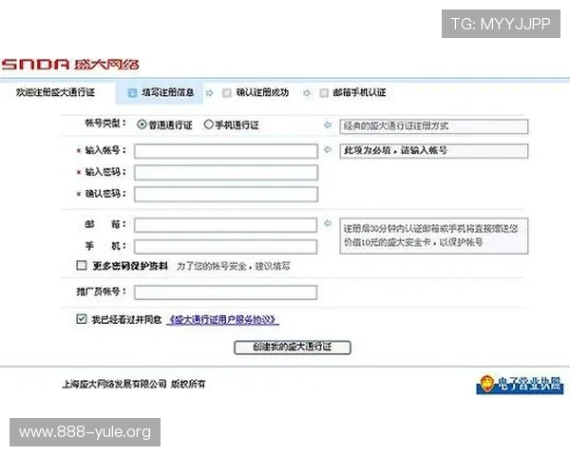Image resolution: width=570 pixels, height=456 pixels.
Task: Click the 上海盛大网络发展有限公司 版权所有 text
Action: tap(134, 384)
